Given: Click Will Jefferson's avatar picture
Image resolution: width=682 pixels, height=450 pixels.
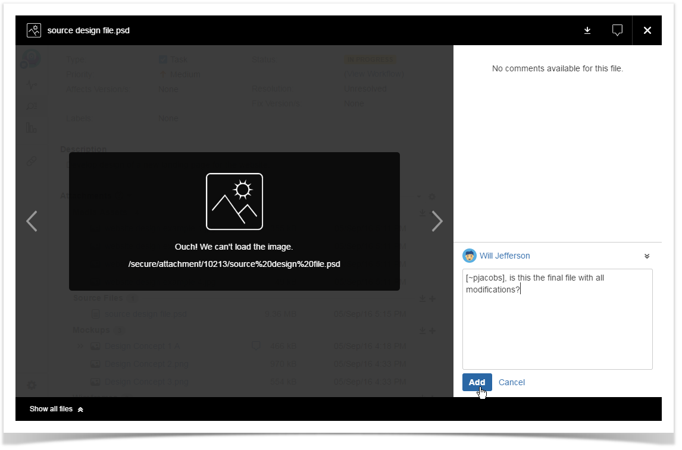Looking at the screenshot, I should click(x=470, y=256).
